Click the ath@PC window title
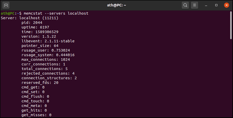This screenshot has width=233, height=118. pyautogui.click(x=116, y=5)
